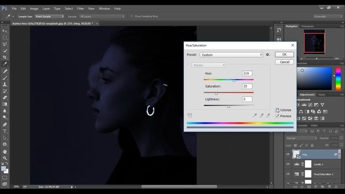Open the Opacity dropdown arrow
Viewport: 345px width, 194px height.
click(x=341, y=138)
